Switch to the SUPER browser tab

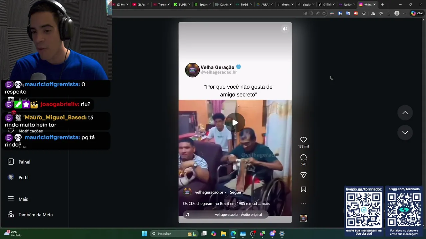[x=182, y=5]
